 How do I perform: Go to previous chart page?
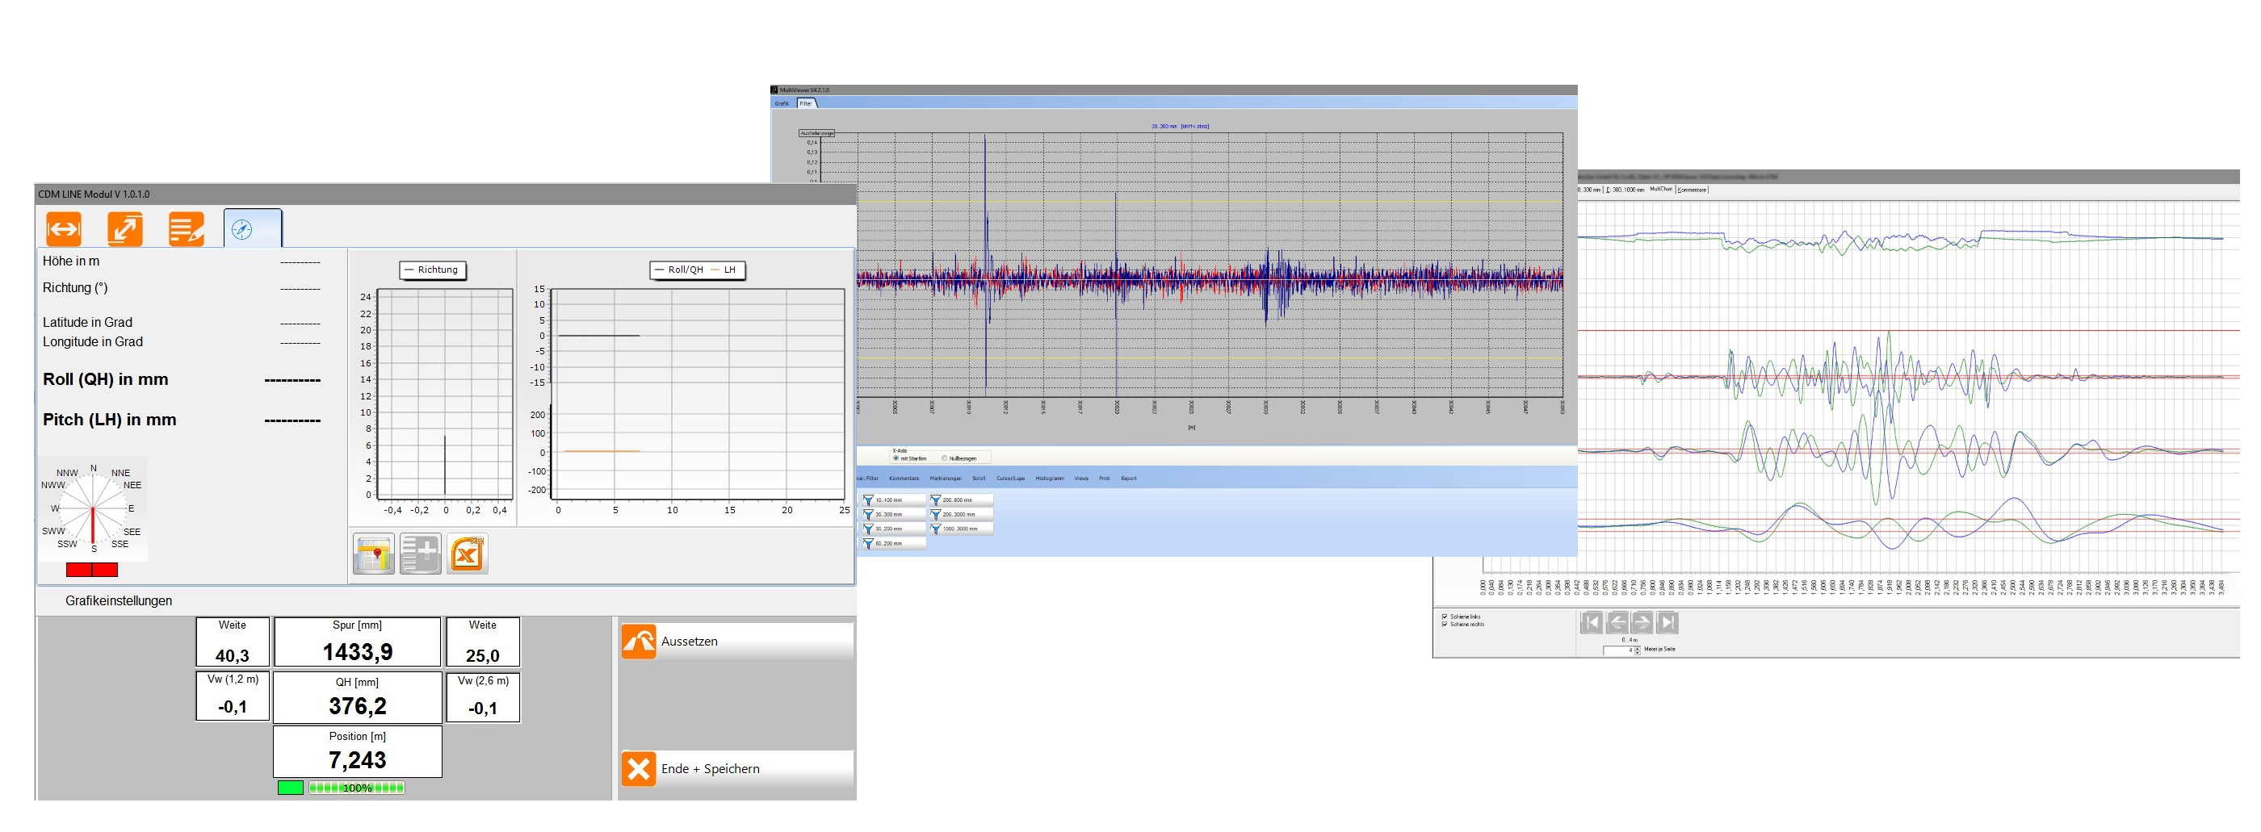tap(1617, 622)
